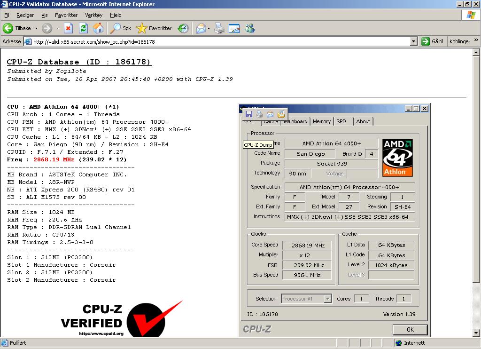481x349 pixels.
Task: Click the Koblinger links toolbar label
Action: click(x=459, y=41)
